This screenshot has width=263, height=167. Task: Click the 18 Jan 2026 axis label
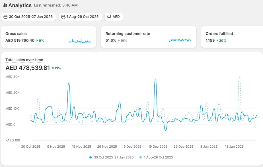click(x=234, y=147)
